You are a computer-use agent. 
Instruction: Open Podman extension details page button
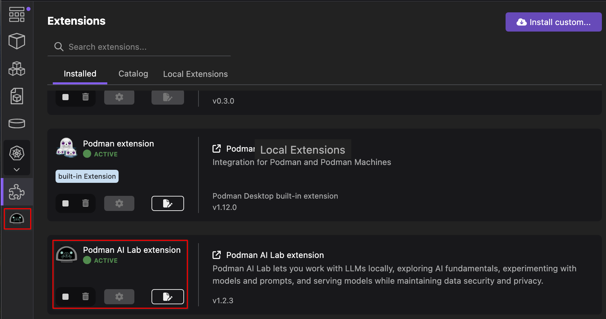coord(168,203)
